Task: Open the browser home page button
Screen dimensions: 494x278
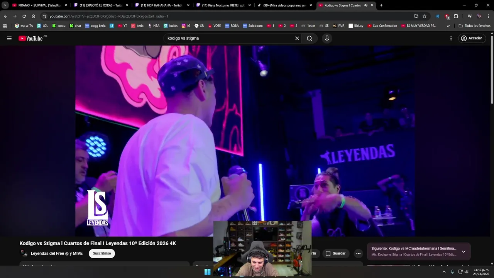Action: click(33, 16)
